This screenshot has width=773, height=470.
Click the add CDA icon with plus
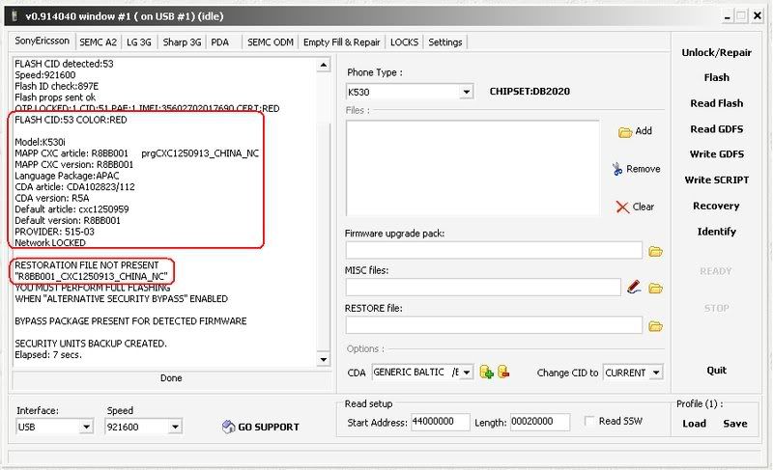(x=486, y=373)
